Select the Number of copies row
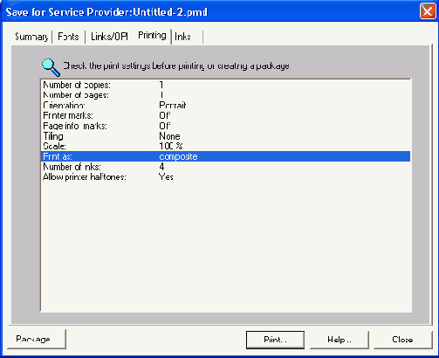 tap(226, 85)
